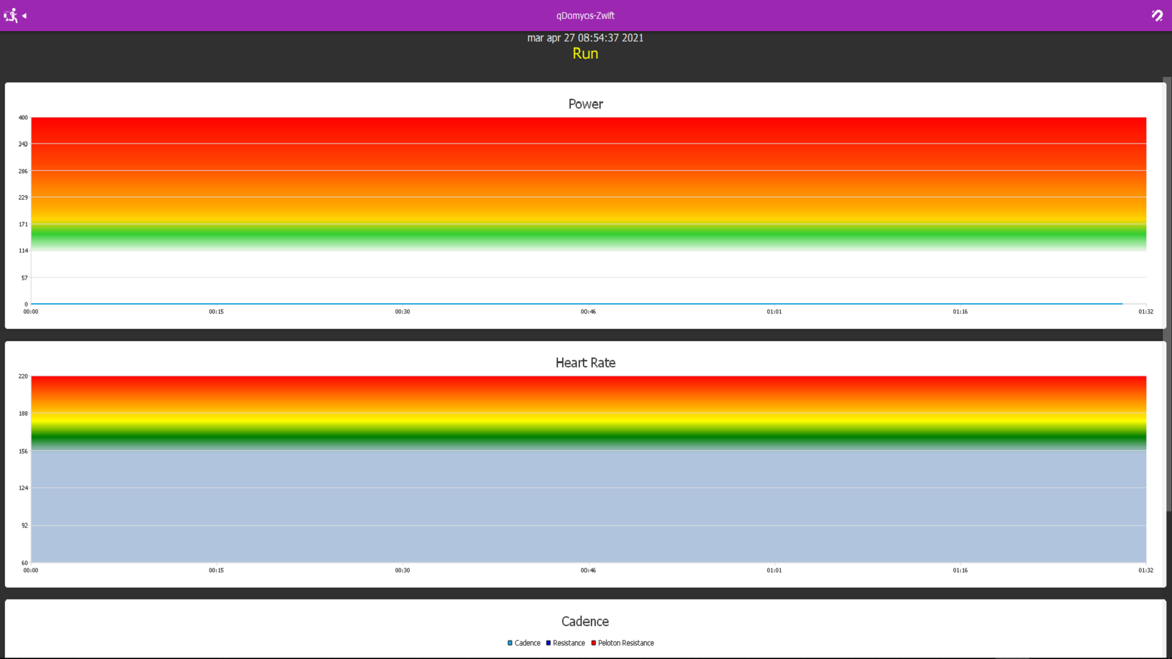Click the back arrow beside runner icon
This screenshot has height=659, width=1172.
(x=24, y=16)
